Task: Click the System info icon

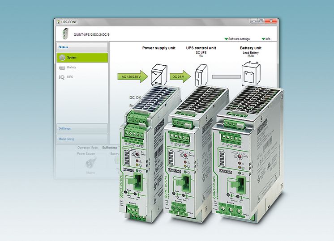Action: tap(62, 58)
